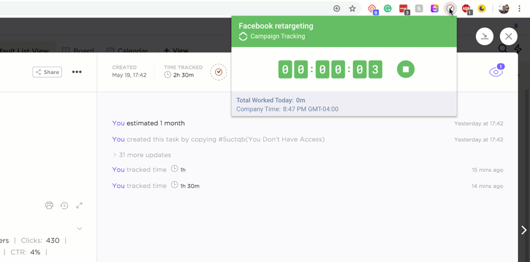The height and width of the screenshot is (262, 530).
Task: Click the ClickUp extension icon
Action: (x=434, y=9)
